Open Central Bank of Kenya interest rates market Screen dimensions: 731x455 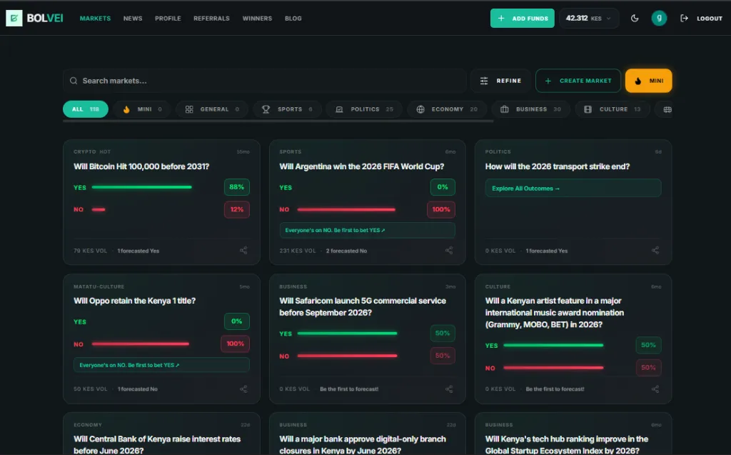[157, 444]
